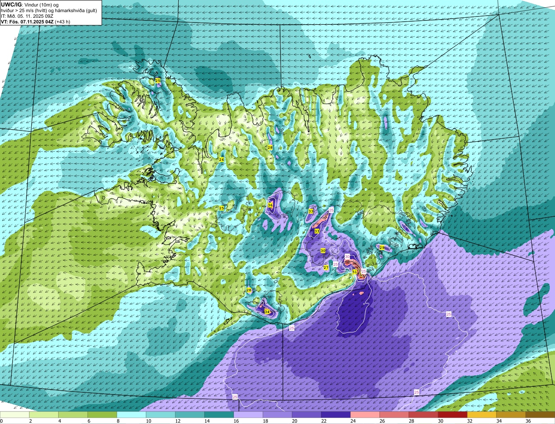Select the tick number "24" in the color scale
This screenshot has height=424, width=555.
click(353, 421)
